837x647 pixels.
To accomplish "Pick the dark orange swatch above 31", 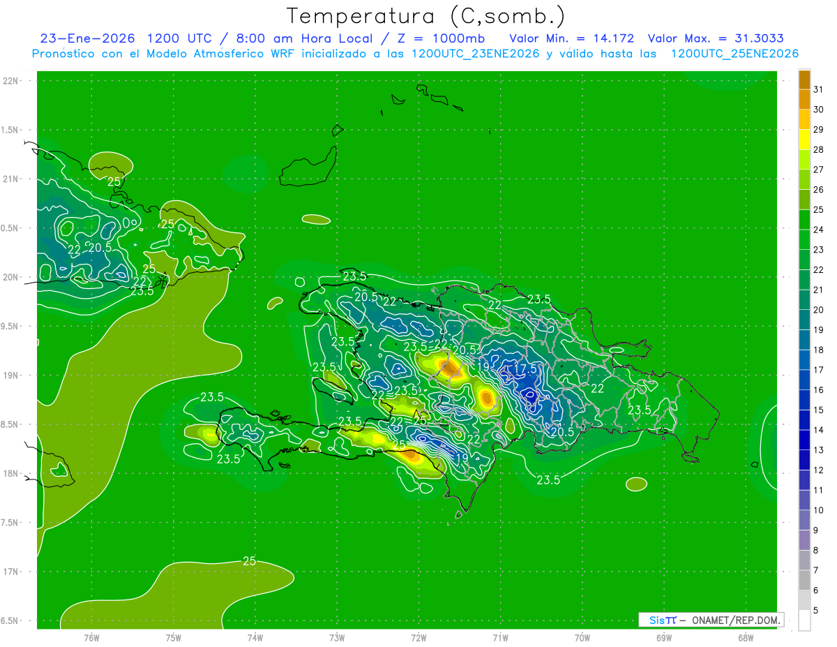I will [x=804, y=80].
